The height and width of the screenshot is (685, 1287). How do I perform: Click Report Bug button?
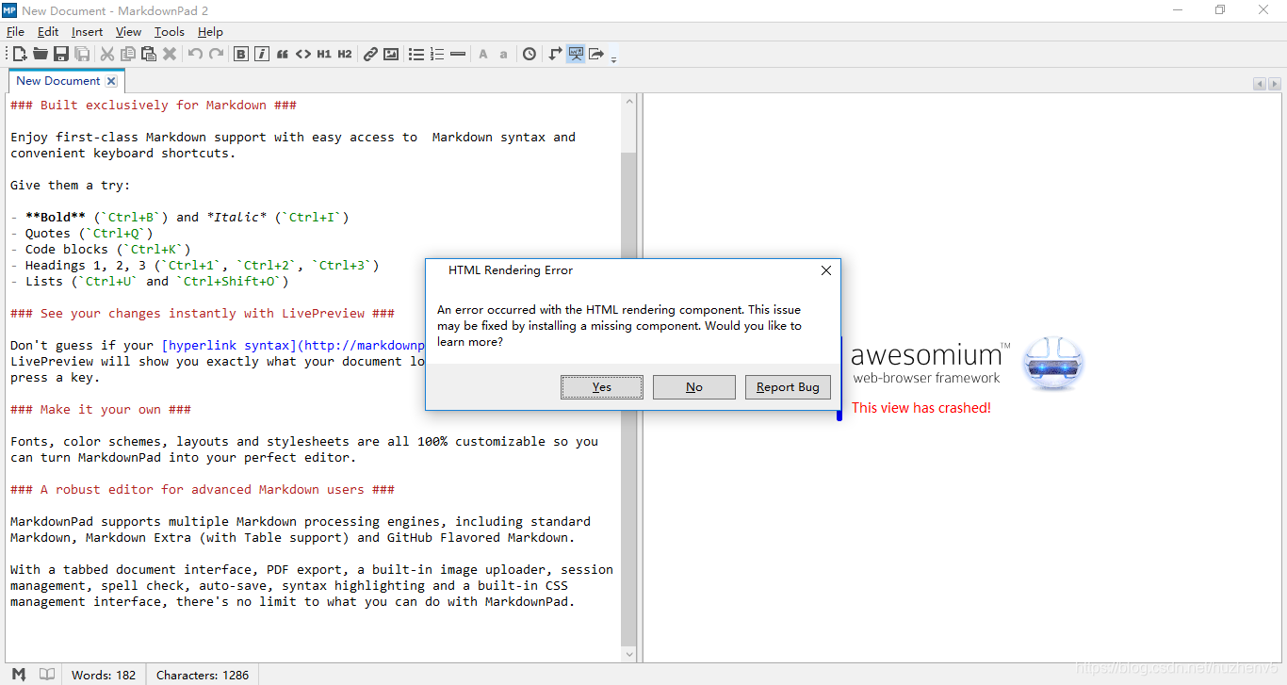click(788, 387)
